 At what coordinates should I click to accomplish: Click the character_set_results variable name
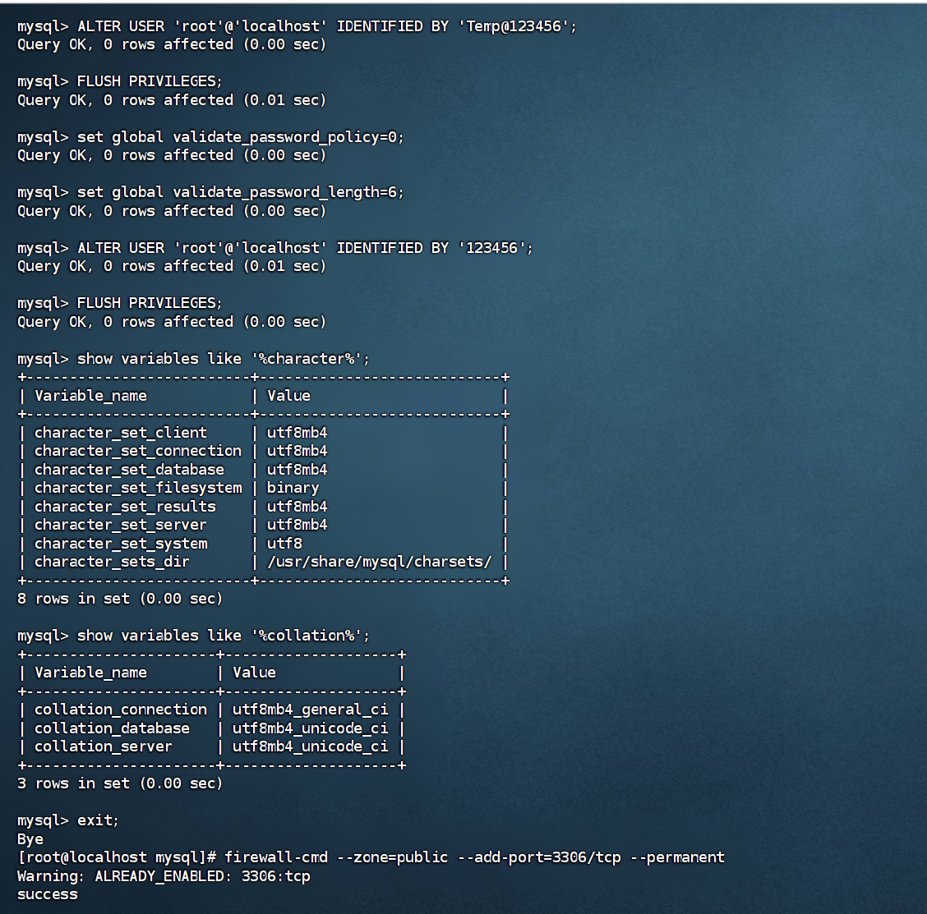(126, 507)
